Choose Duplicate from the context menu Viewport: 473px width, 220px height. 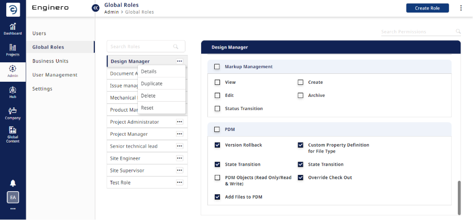click(x=152, y=84)
